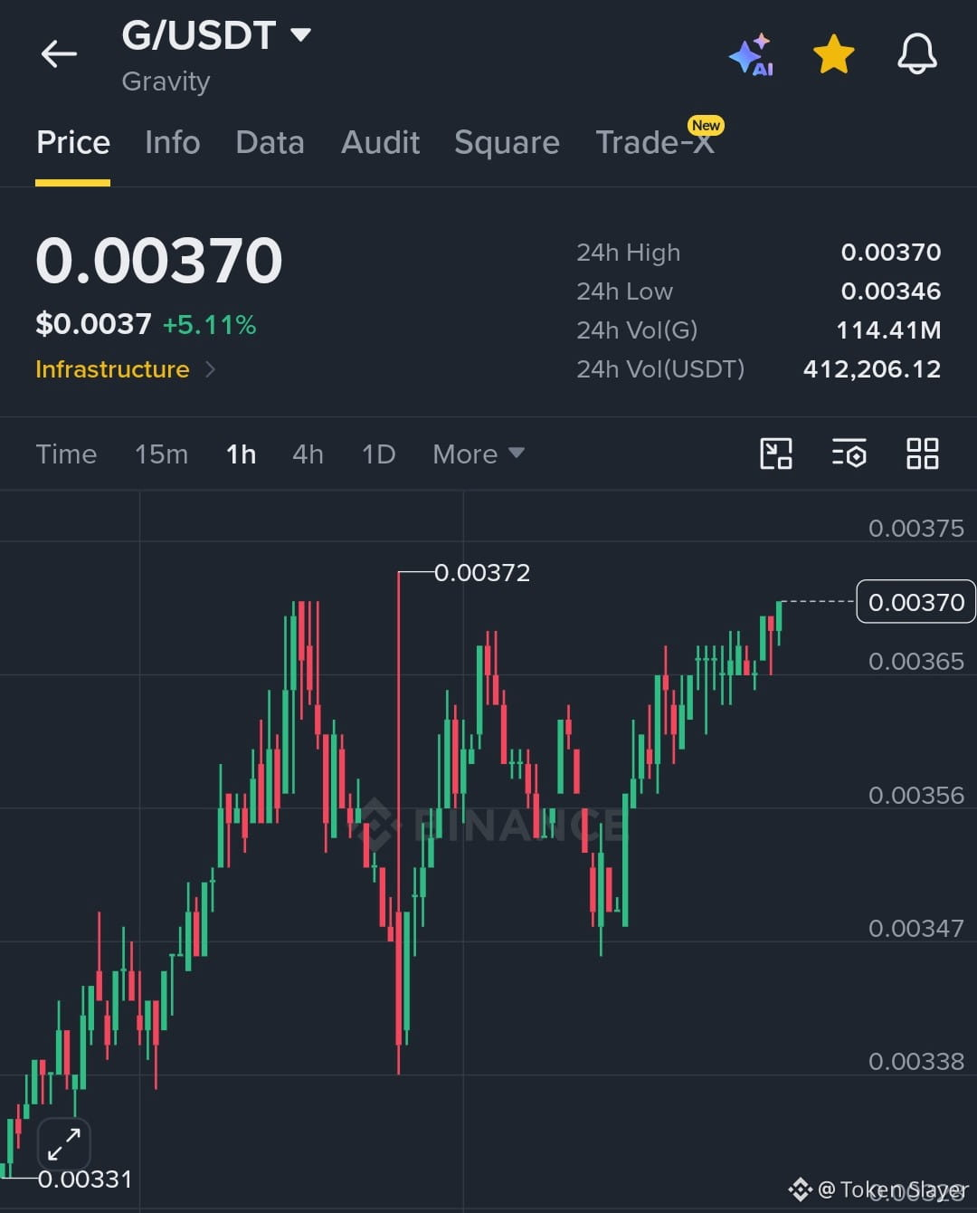Select the 1D chart interval
Viewport: 977px width, 1213px height.
378,454
